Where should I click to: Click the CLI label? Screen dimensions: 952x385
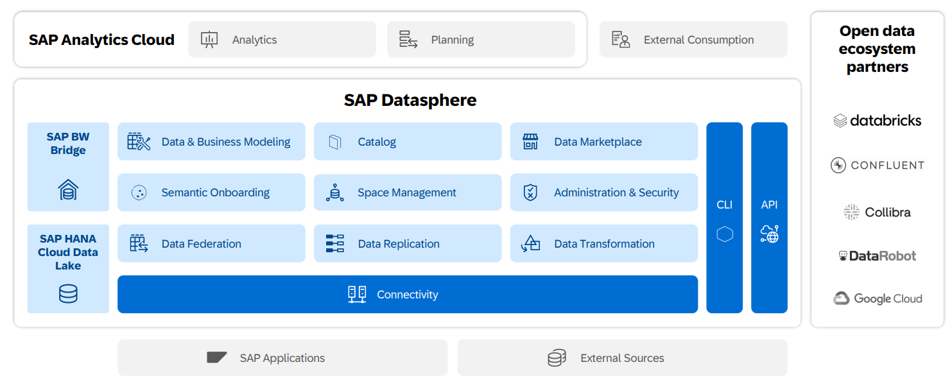click(x=724, y=205)
